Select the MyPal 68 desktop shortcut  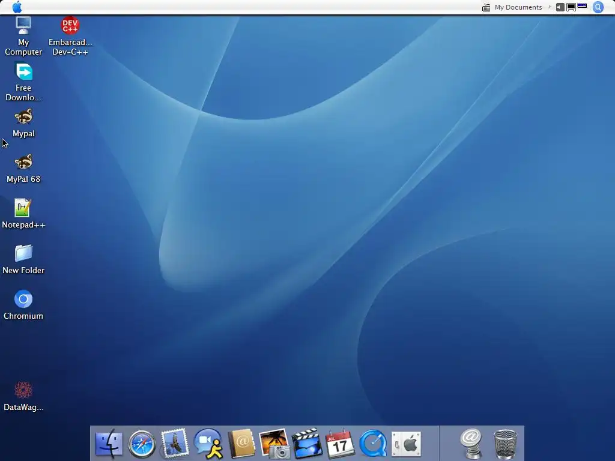[23, 169]
